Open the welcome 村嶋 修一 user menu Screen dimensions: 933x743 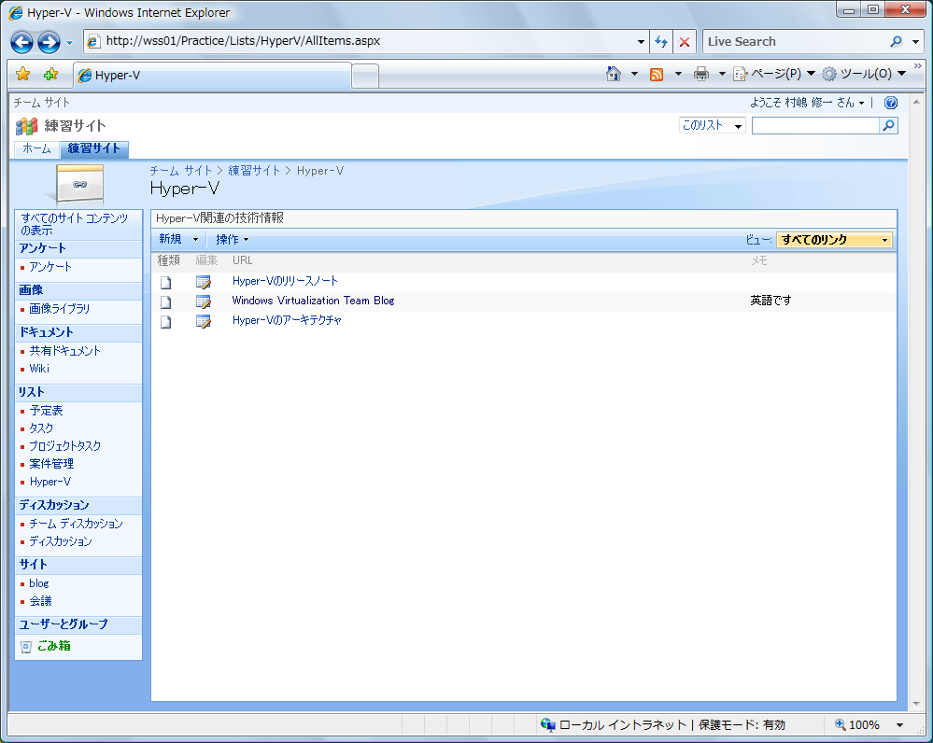click(807, 103)
